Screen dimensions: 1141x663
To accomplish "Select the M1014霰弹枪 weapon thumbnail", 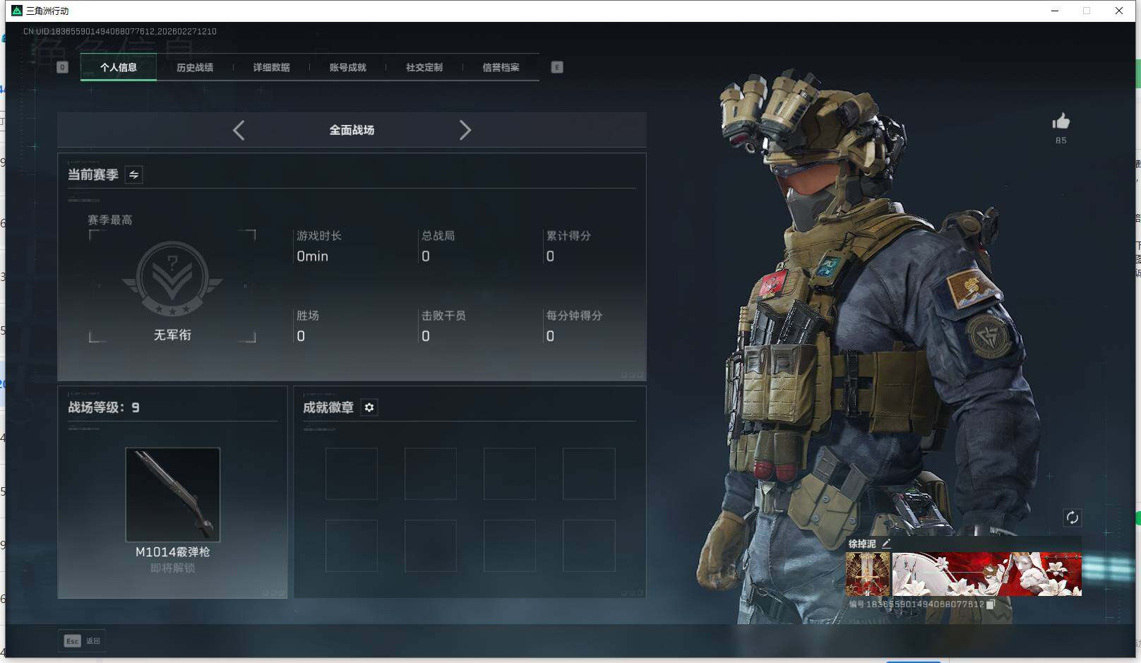I will [x=173, y=494].
